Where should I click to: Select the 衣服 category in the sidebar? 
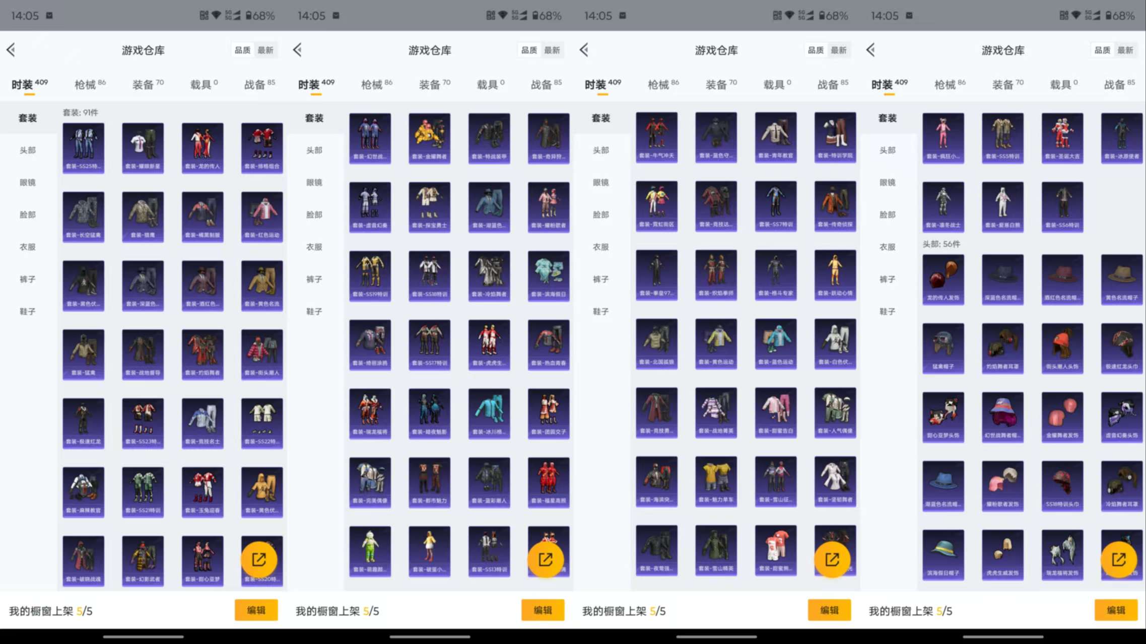(x=27, y=247)
